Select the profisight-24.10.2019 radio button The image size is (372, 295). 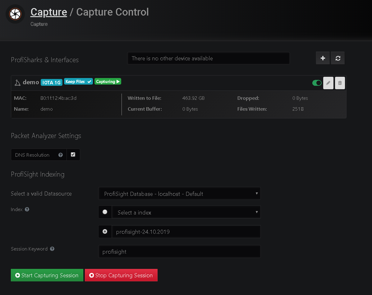105,231
